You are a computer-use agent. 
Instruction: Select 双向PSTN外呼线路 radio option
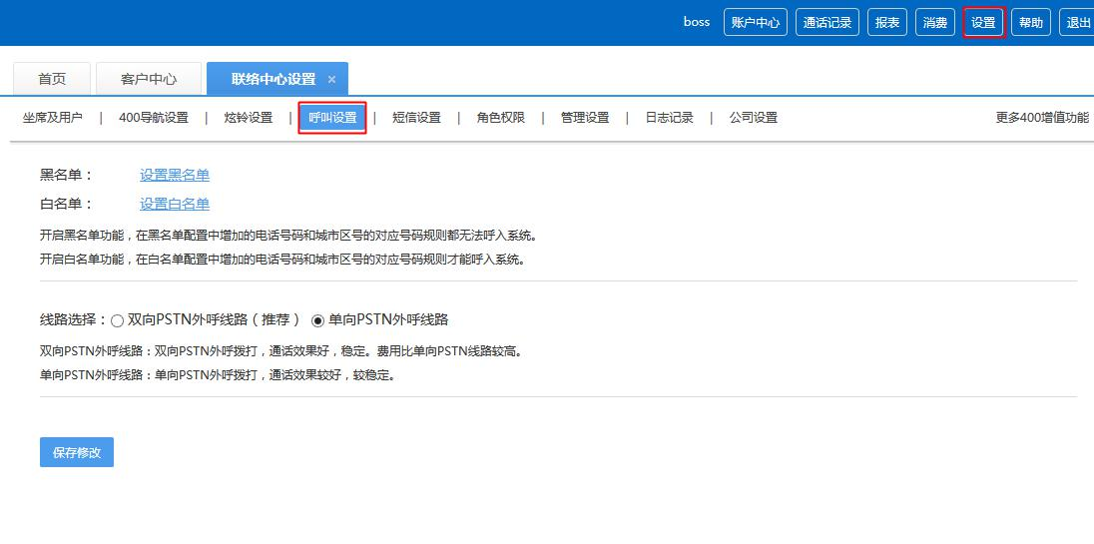118,320
